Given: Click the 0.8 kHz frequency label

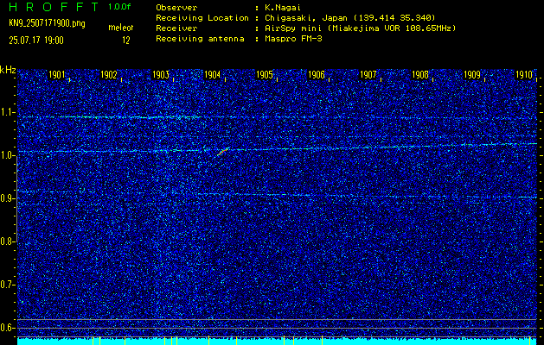Looking at the screenshot, I should point(7,241).
